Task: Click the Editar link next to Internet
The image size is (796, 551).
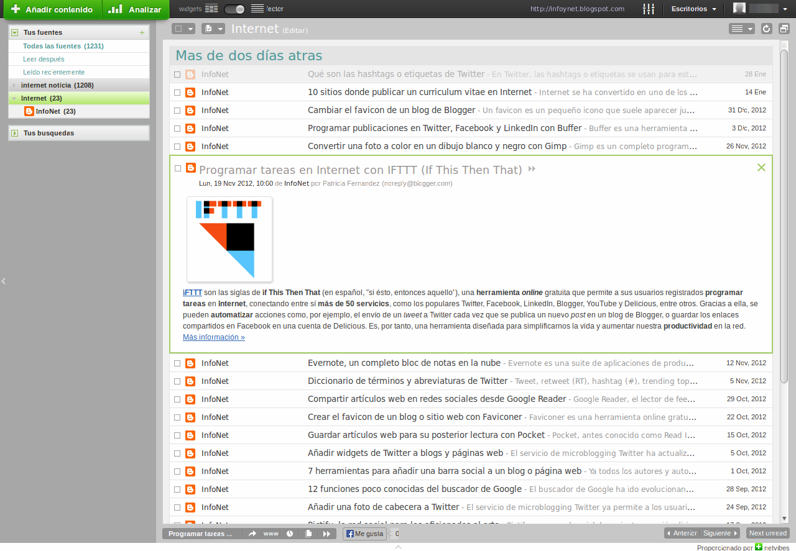Action: (295, 30)
